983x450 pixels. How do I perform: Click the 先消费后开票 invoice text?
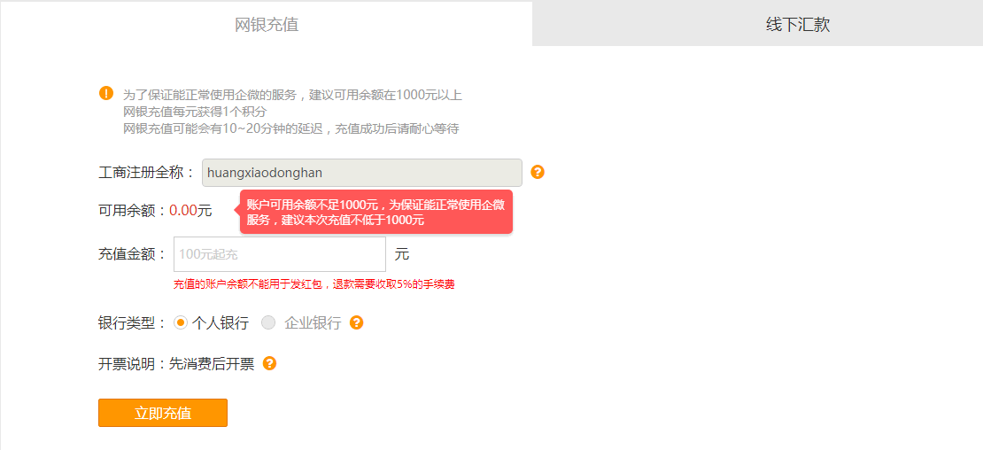[212, 364]
